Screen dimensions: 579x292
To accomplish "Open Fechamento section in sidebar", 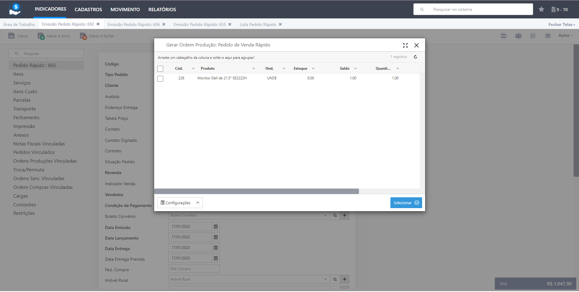I will click(26, 117).
